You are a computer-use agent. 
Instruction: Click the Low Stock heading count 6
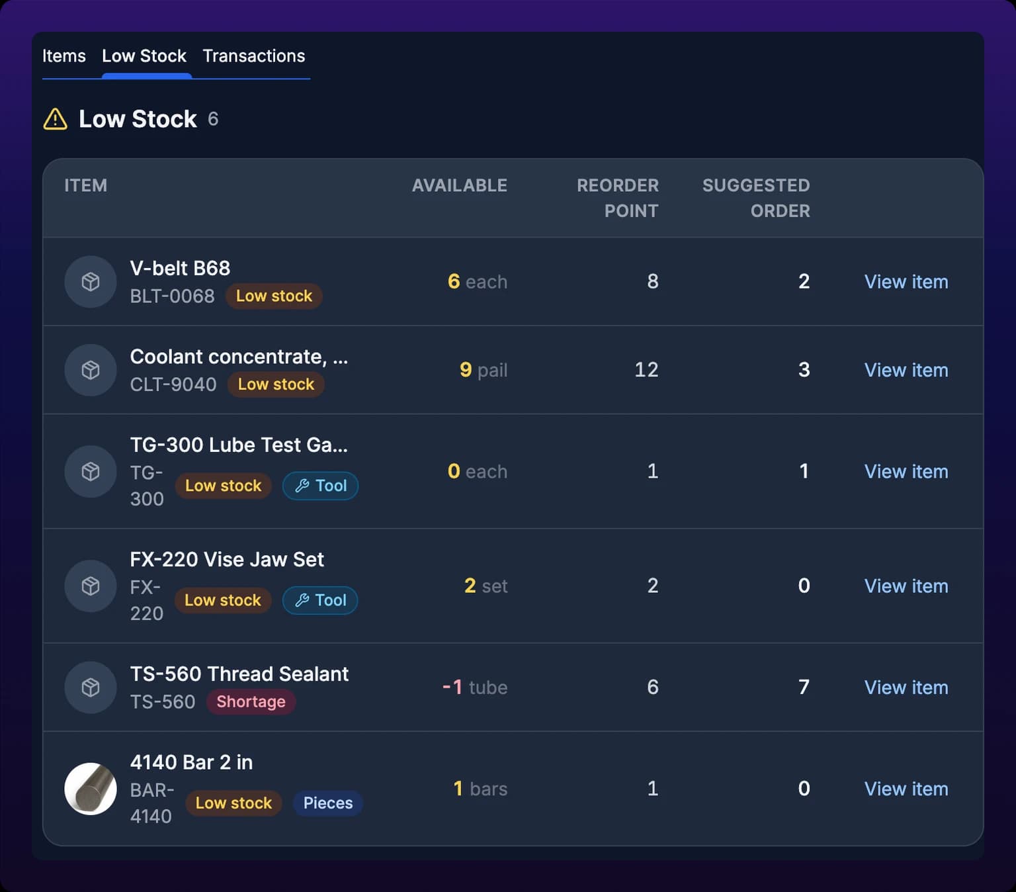click(213, 119)
